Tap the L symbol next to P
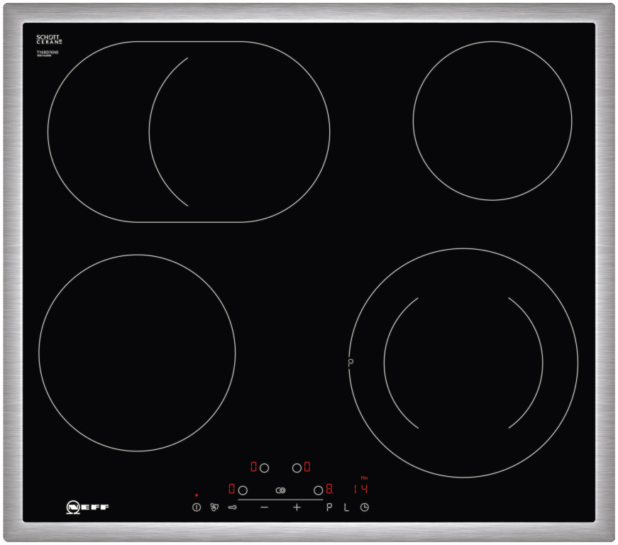618x545 pixels. 346,507
